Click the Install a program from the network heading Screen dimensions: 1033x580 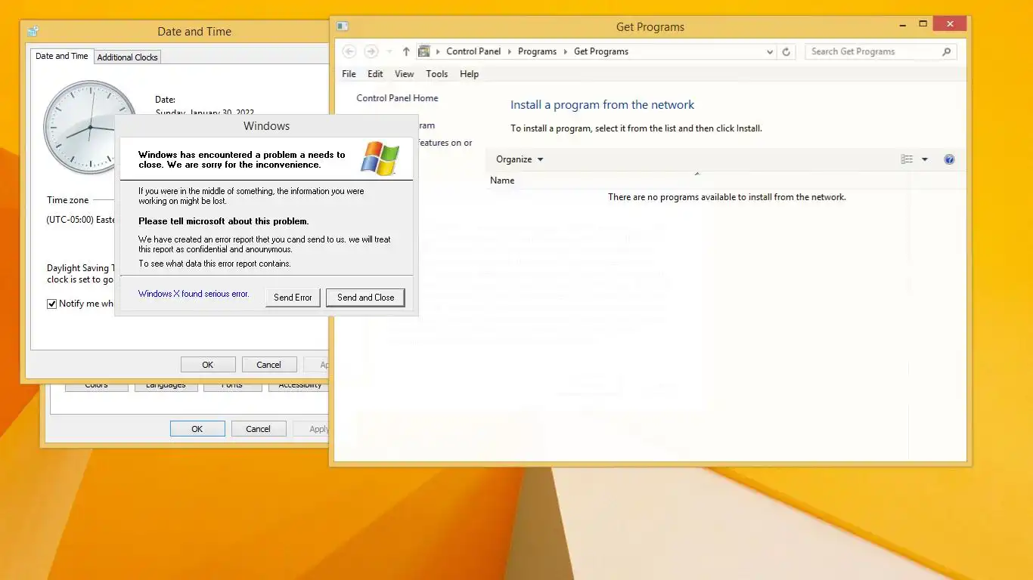tap(602, 105)
